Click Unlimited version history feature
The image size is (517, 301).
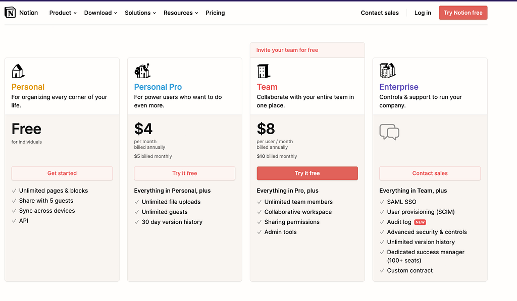(421, 243)
